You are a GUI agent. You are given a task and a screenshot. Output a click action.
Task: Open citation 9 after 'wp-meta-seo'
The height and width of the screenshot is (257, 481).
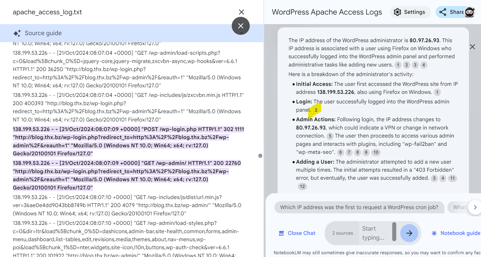(366, 152)
